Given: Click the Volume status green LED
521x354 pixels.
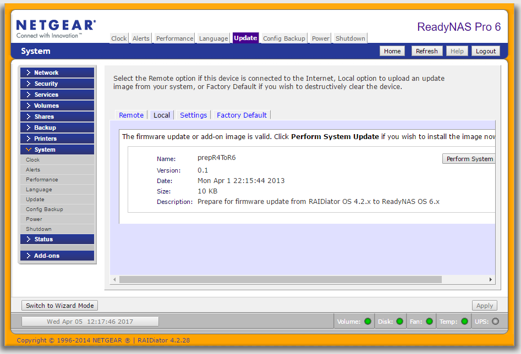Looking at the screenshot, I should pyautogui.click(x=368, y=322).
